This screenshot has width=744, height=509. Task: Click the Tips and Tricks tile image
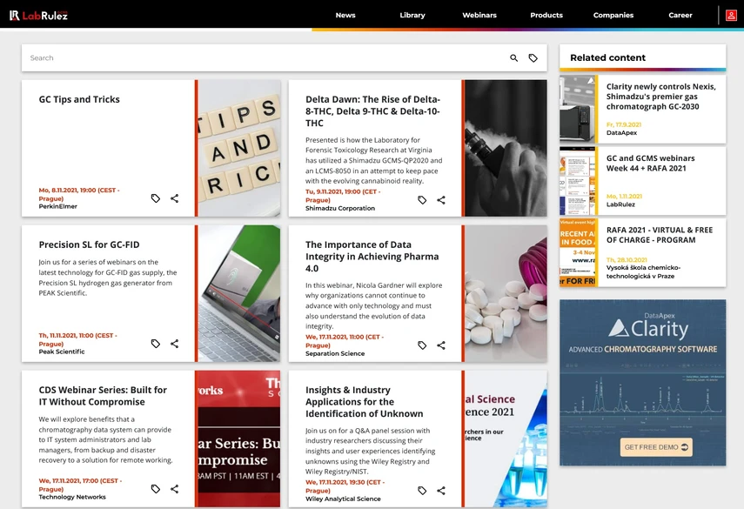pyautogui.click(x=239, y=148)
